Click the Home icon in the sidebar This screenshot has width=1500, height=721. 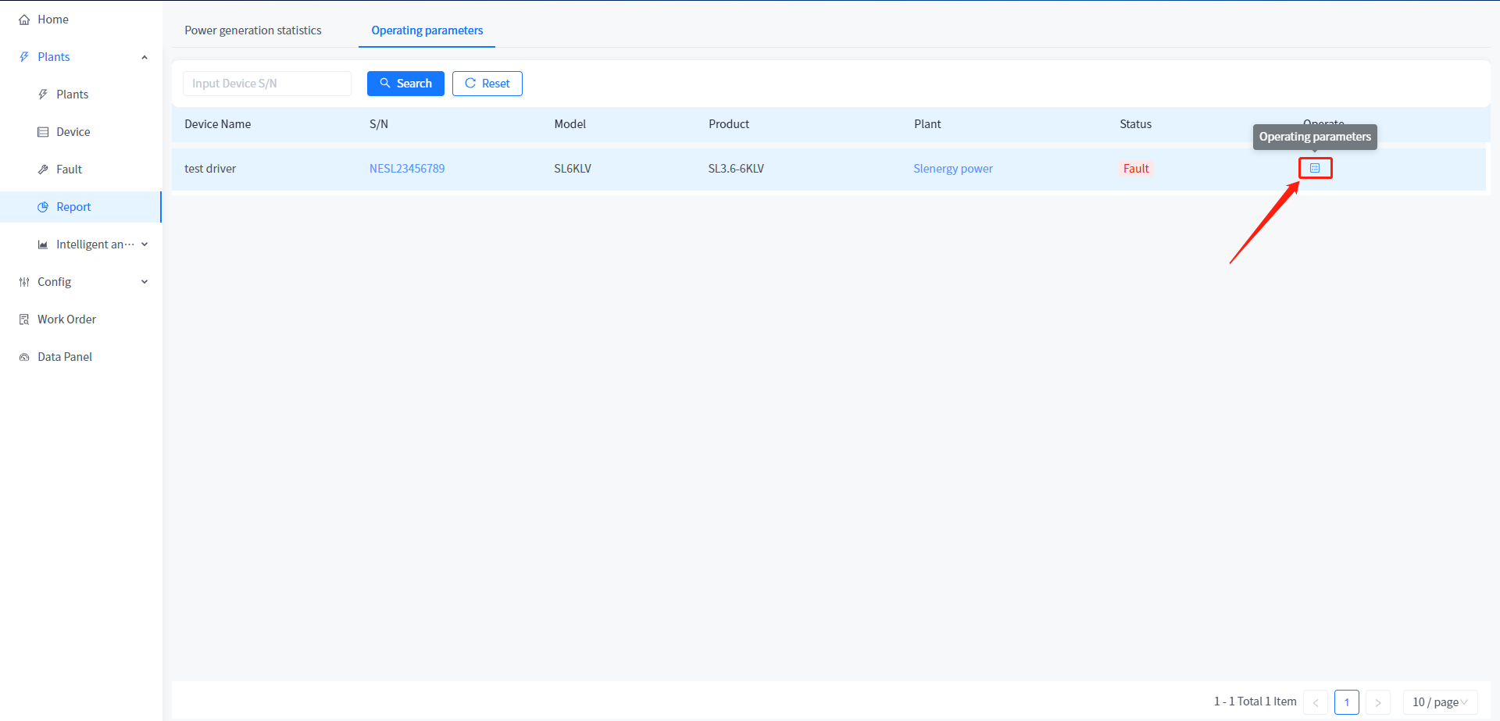24,20
